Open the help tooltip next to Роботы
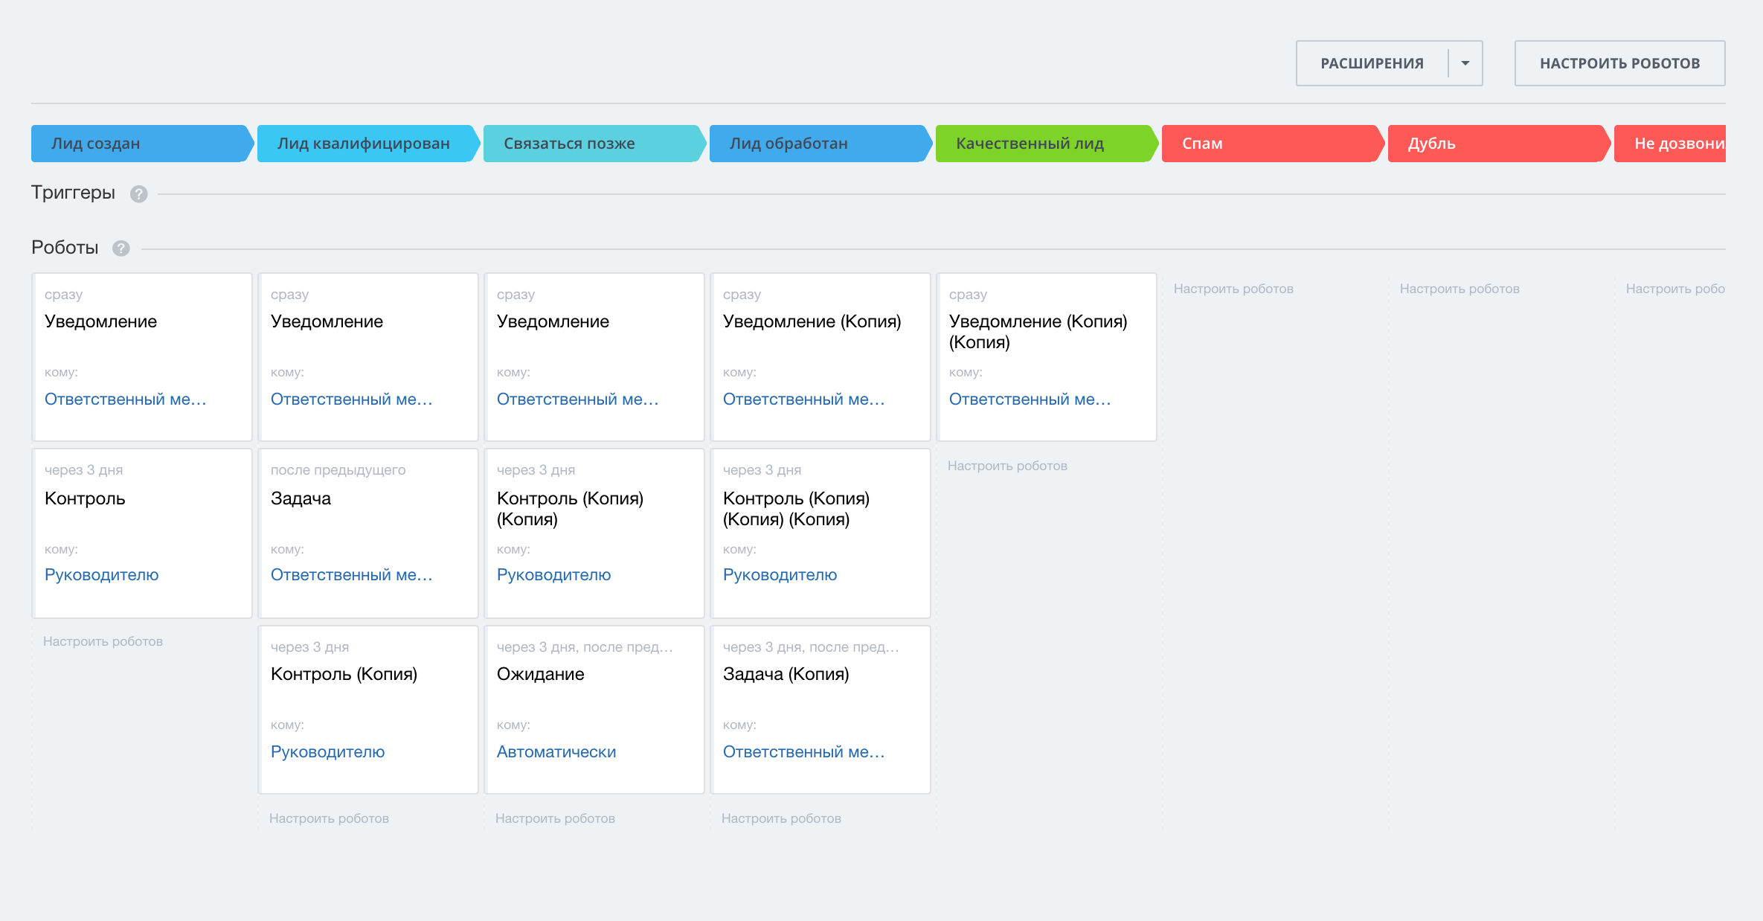Viewport: 1763px width, 921px height. pyautogui.click(x=121, y=248)
